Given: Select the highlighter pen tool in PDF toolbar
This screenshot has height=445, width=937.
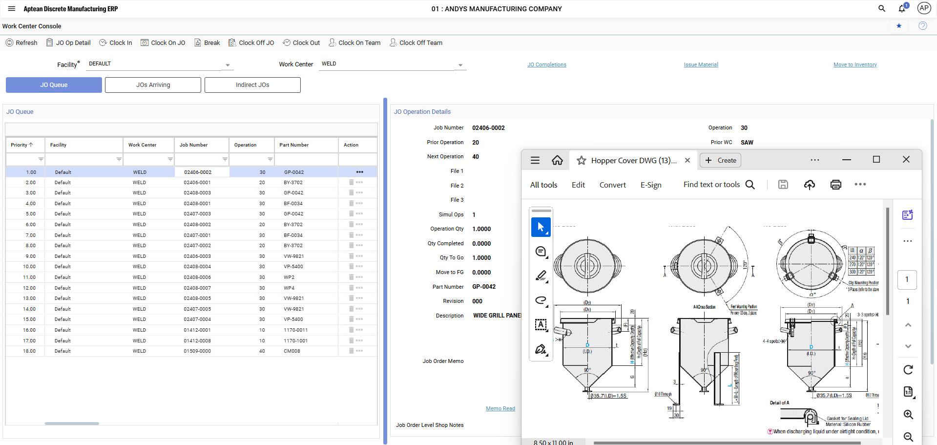Looking at the screenshot, I should click(x=541, y=276).
